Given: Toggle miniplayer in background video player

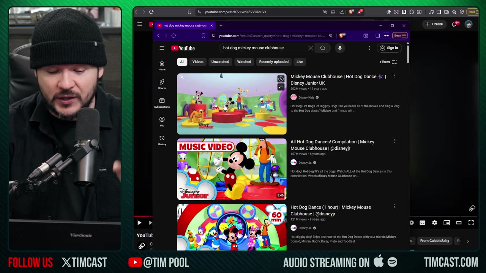Looking at the screenshot, I should coord(447,223).
